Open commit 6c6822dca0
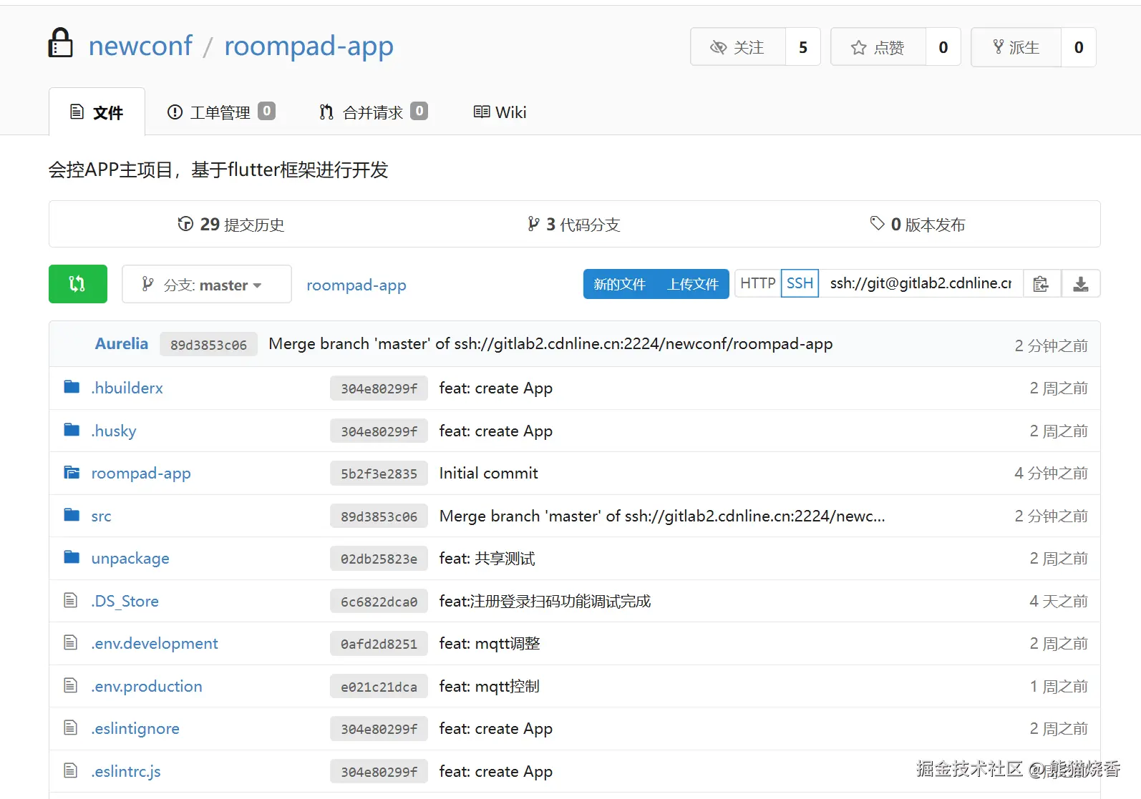This screenshot has width=1141, height=799. pos(379,602)
